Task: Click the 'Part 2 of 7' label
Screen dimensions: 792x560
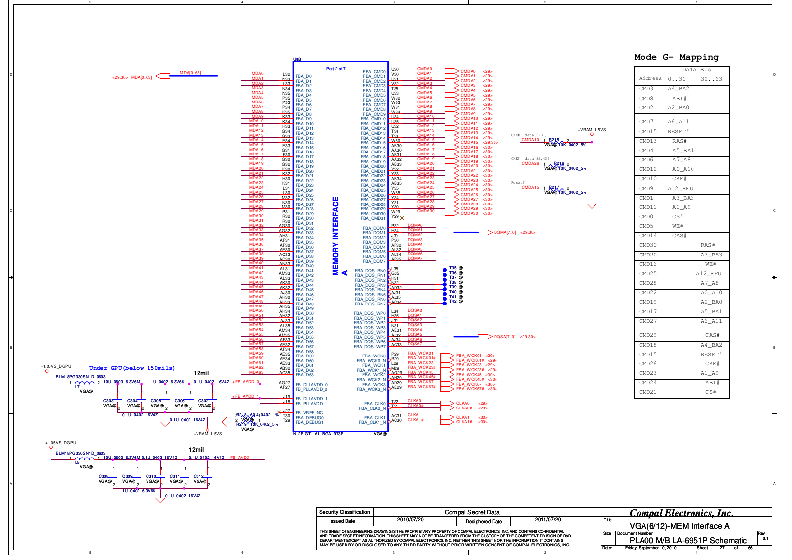Action: tap(336, 69)
